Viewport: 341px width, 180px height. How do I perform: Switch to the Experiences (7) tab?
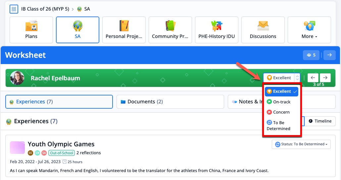[x=59, y=102]
